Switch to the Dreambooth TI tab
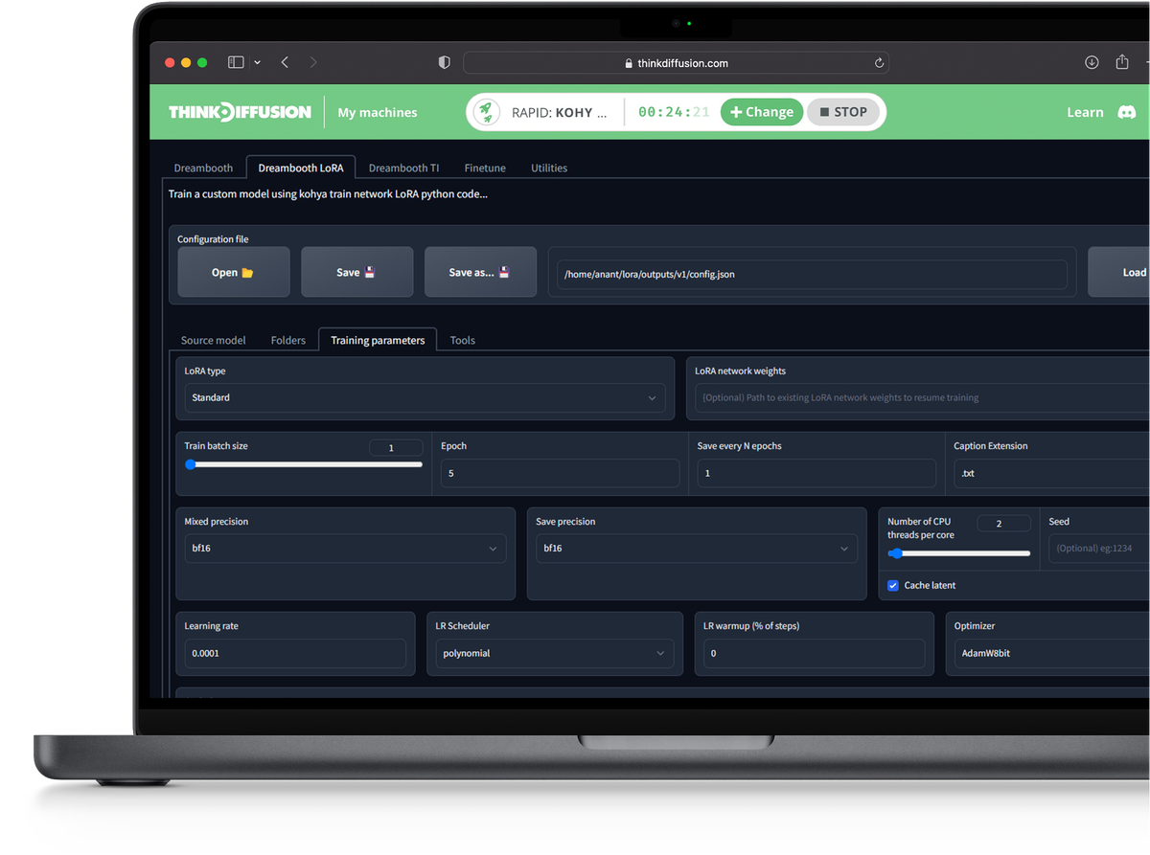Viewport: 1150px width, 855px height. click(403, 168)
